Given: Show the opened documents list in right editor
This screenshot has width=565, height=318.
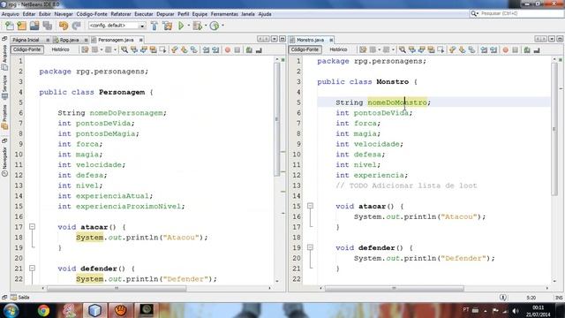Looking at the screenshot, I should [x=552, y=39].
